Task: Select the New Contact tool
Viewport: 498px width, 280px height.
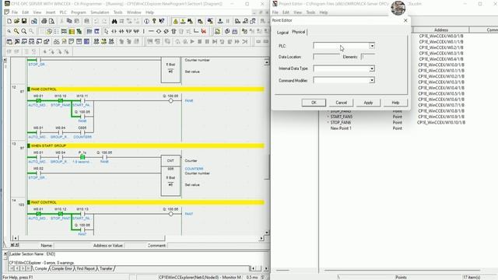Action: [x=114, y=31]
